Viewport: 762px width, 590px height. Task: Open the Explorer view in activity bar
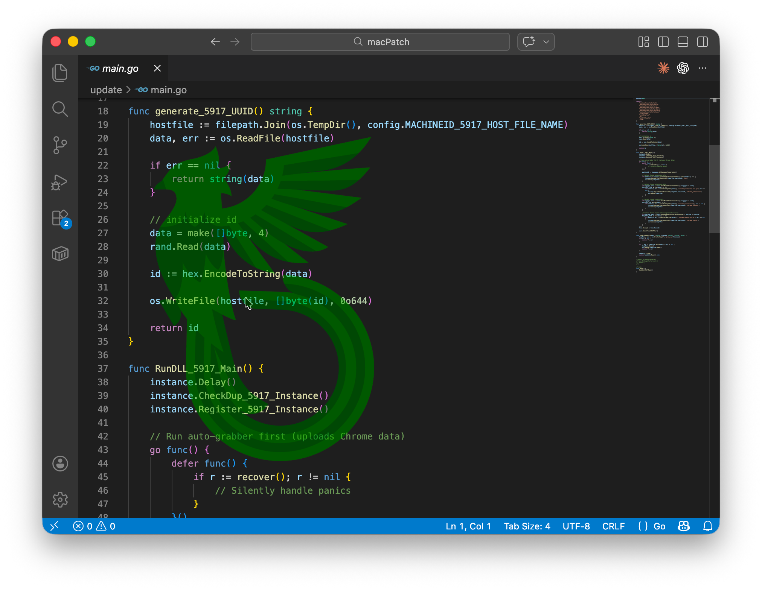[60, 73]
